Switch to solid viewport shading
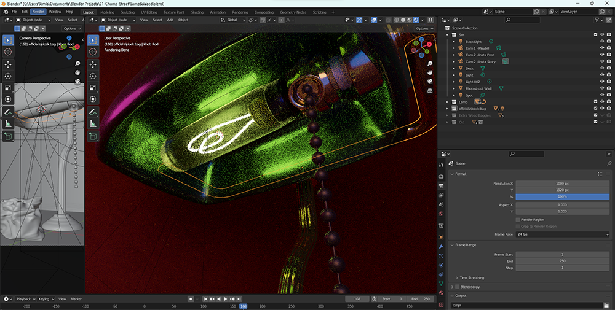 [403, 20]
